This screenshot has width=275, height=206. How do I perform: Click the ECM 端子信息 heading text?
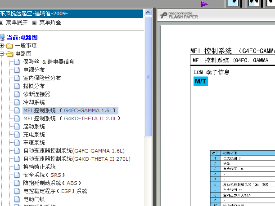coord(212,72)
